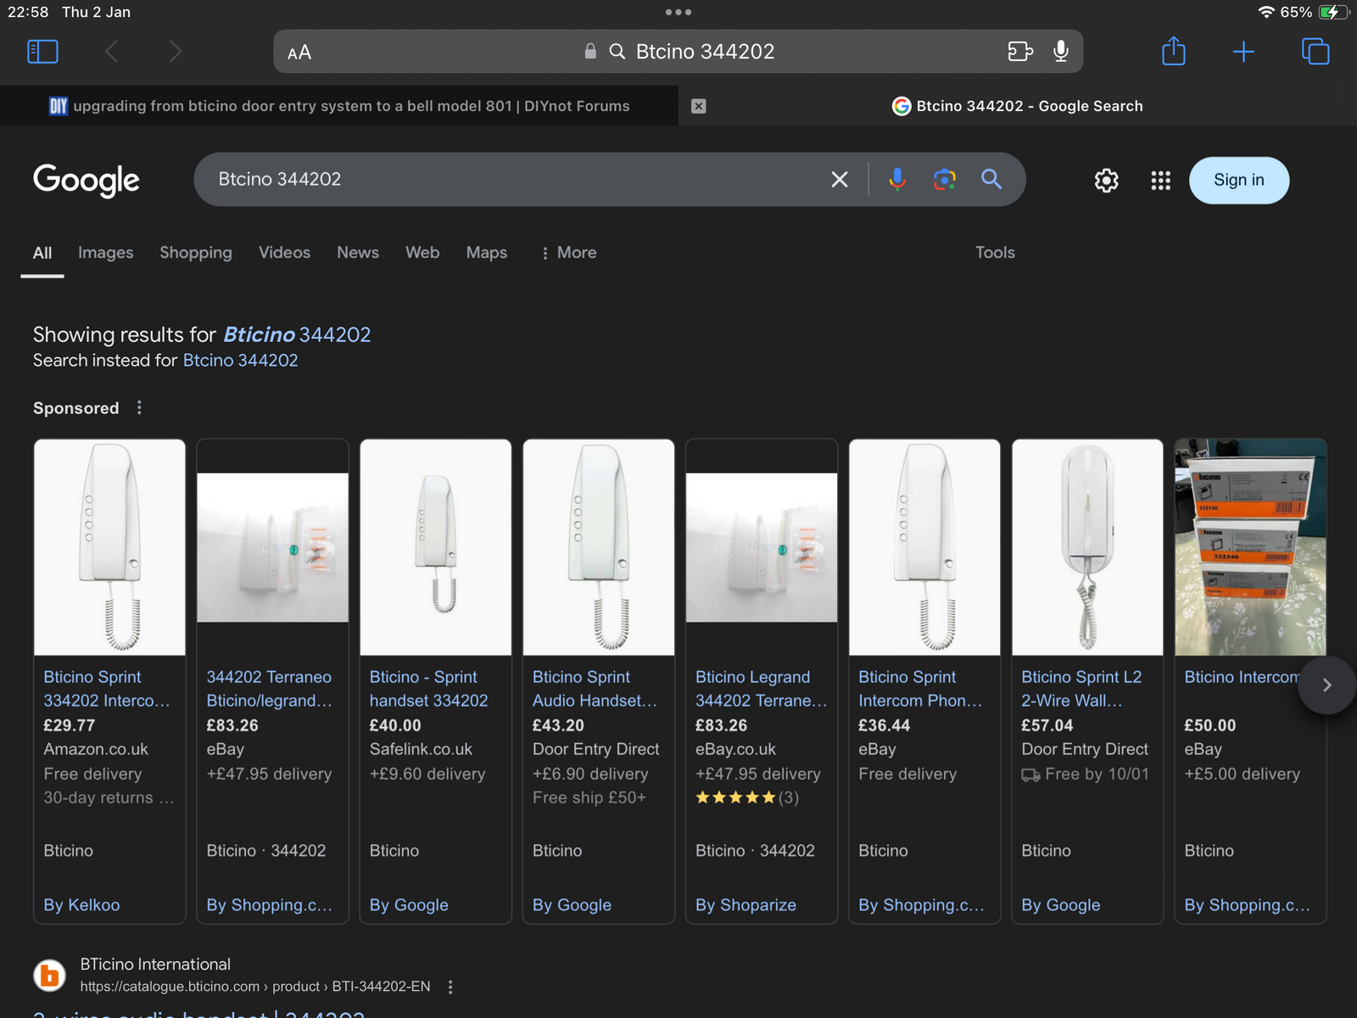This screenshot has height=1018, width=1357.
Task: Expand the More search filters menu
Action: click(x=568, y=253)
